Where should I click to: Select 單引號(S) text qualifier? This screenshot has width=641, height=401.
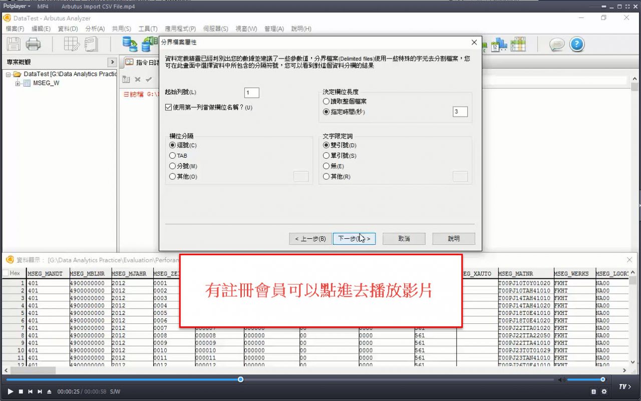tap(326, 156)
